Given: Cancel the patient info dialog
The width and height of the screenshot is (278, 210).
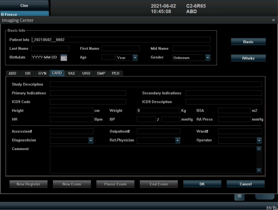Looking at the screenshot, I should pos(245,184).
